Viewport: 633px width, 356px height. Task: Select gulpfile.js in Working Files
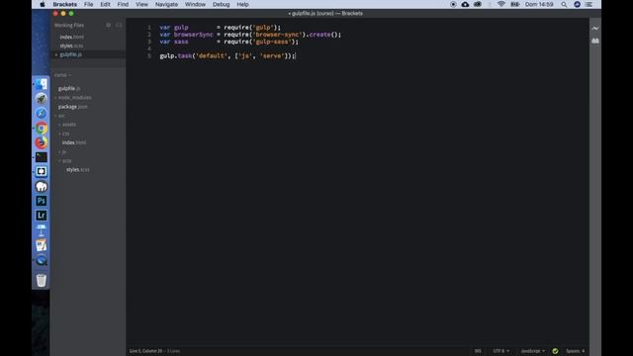click(70, 54)
